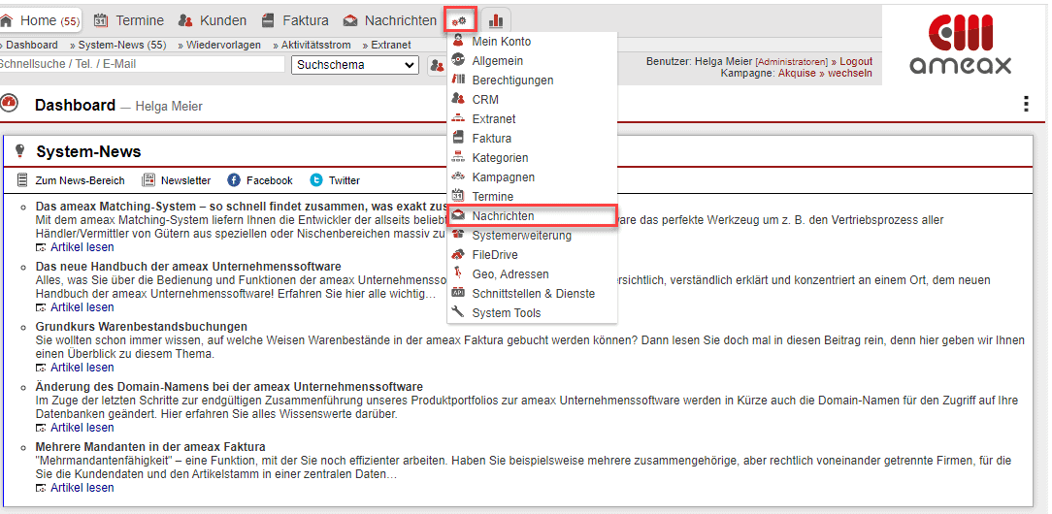Click the Logout link
1052x514 pixels.
[855, 61]
